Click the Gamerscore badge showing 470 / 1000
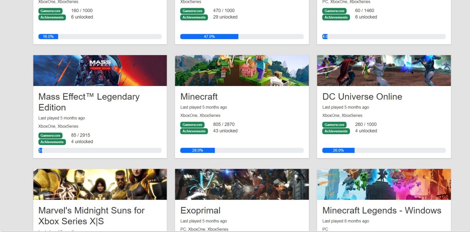The width and height of the screenshot is (470, 232). coord(193,11)
